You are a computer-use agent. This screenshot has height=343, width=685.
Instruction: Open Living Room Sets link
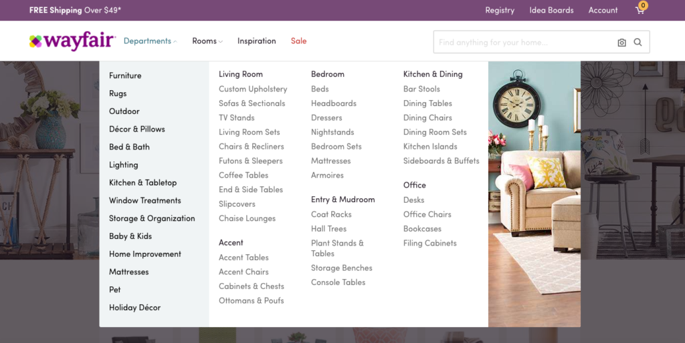[250, 132]
